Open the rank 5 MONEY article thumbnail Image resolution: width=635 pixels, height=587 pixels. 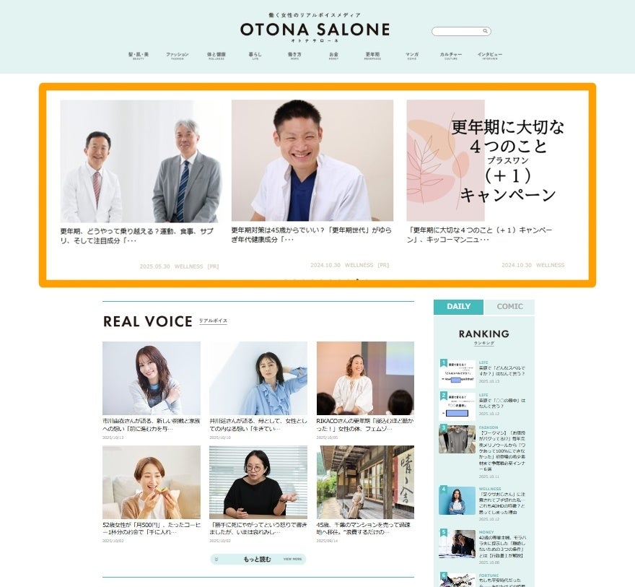(457, 543)
